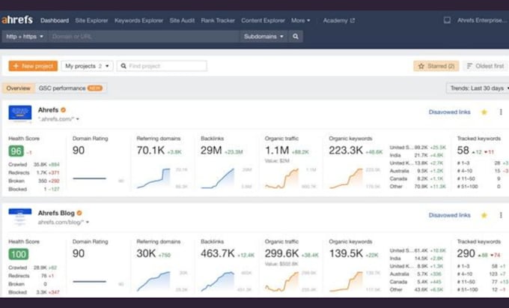Open Keywords Explorer
This screenshot has width=509, height=308.
click(x=138, y=20)
